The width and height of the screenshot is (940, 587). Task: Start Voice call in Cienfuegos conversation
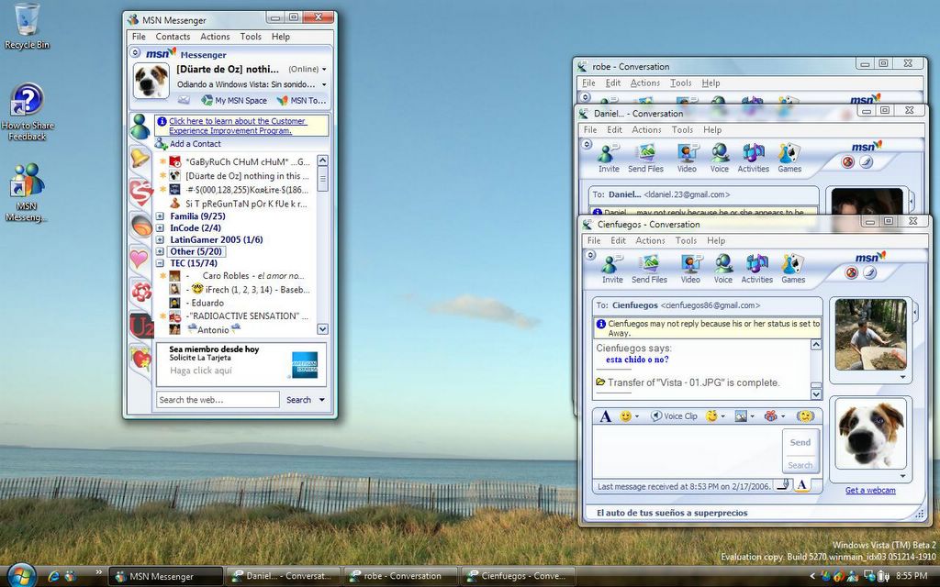pyautogui.click(x=723, y=269)
